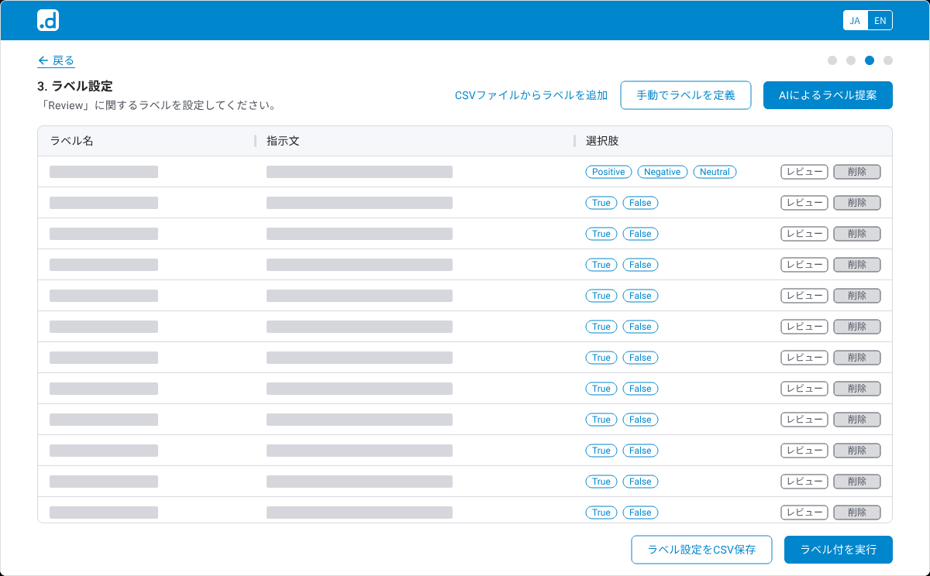Click CSVファイルからラベルを追加 link
The width and height of the screenshot is (930, 576).
click(531, 95)
